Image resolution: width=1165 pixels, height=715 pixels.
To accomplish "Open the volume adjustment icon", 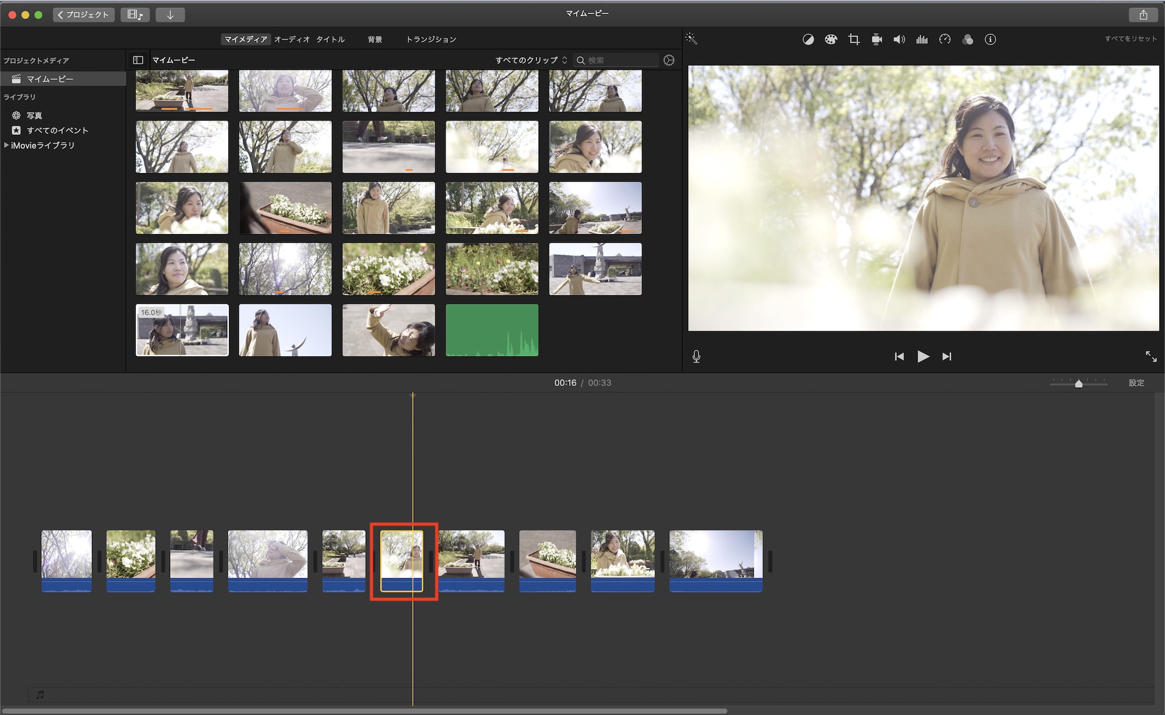I will click(x=899, y=40).
